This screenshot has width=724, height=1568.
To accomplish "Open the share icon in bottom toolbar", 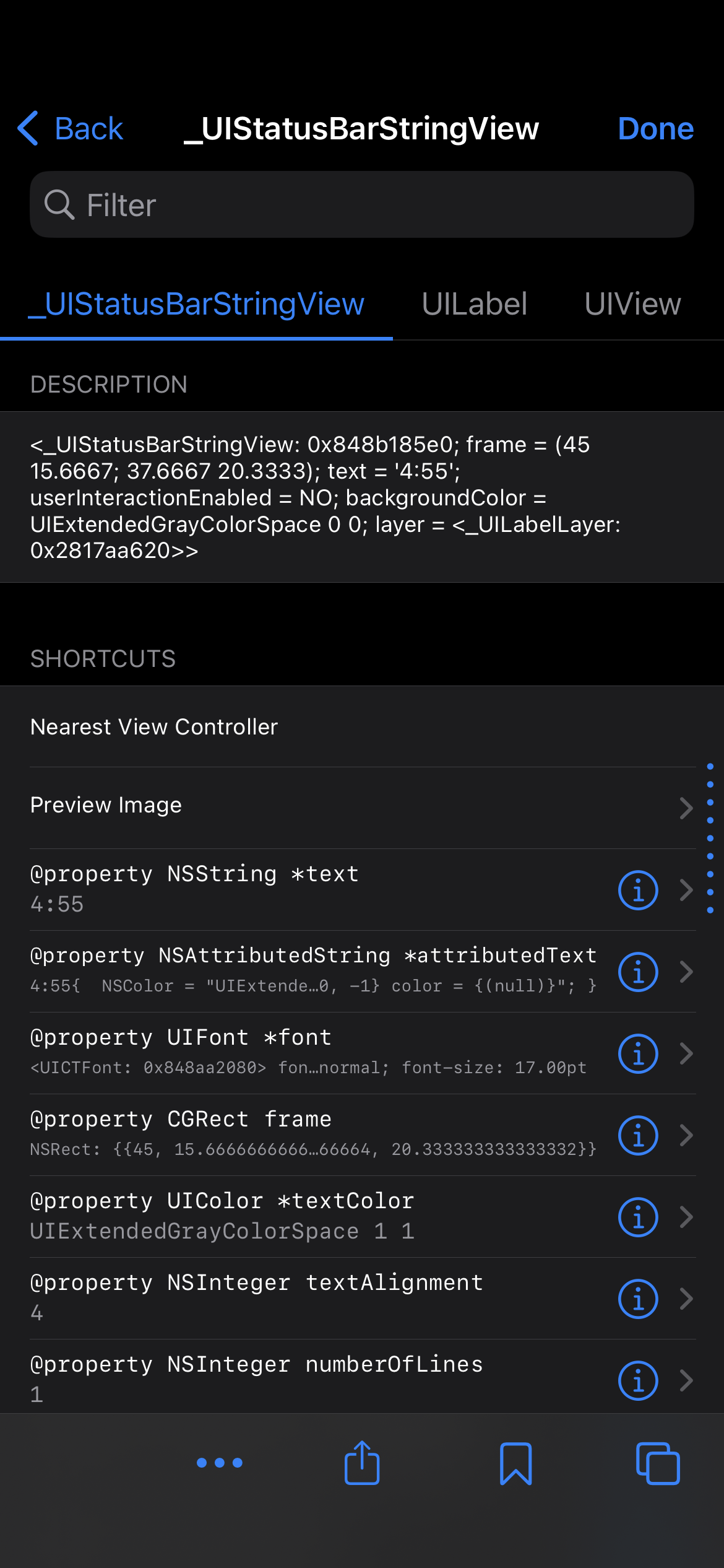I will click(x=362, y=1463).
